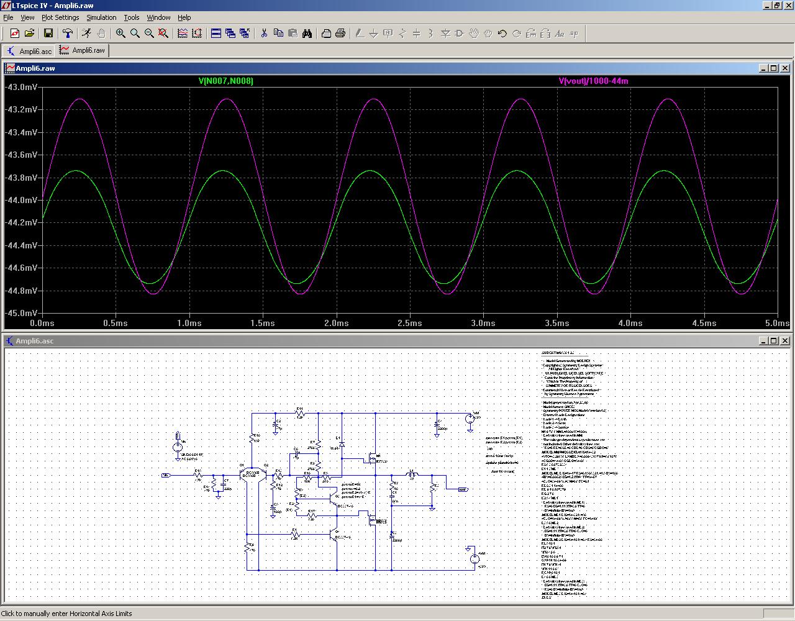Click the Zoom In magnifier icon
Viewport: 795px width, 621px height.
[120, 34]
